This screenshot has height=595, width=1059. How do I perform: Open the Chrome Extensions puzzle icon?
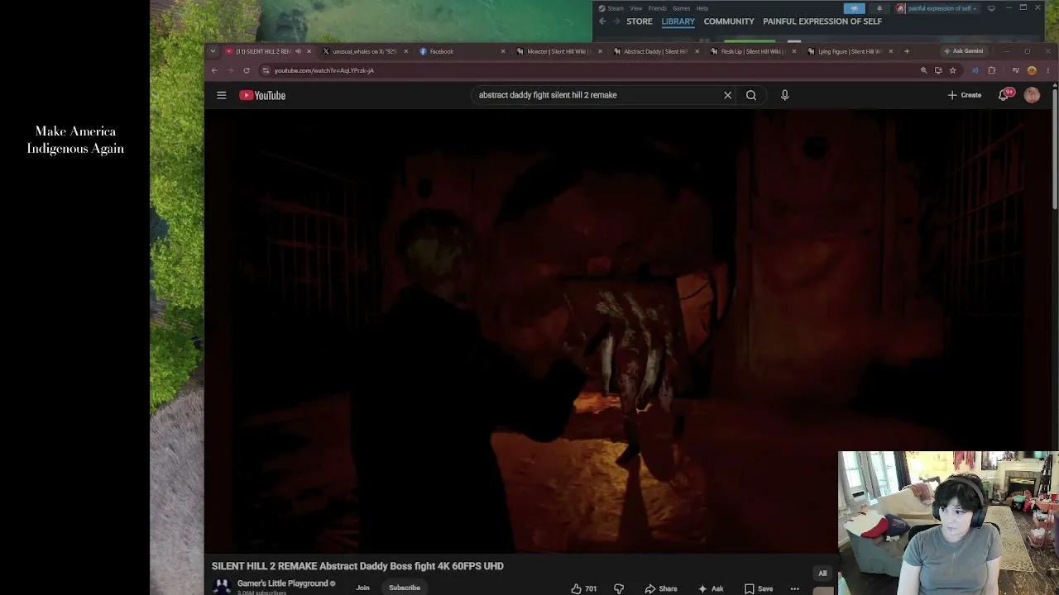(x=992, y=70)
